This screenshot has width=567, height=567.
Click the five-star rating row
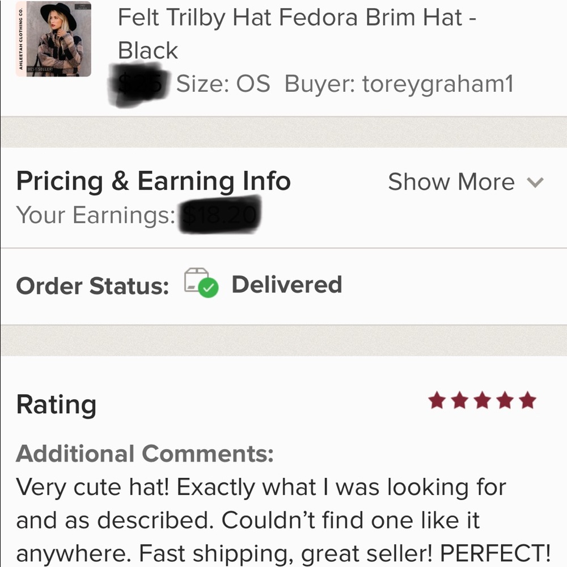(x=483, y=400)
